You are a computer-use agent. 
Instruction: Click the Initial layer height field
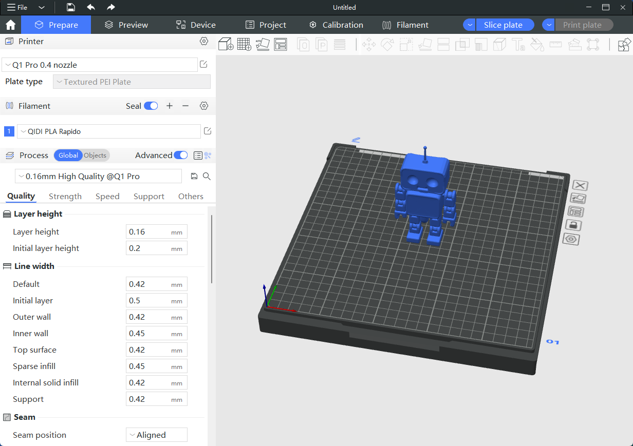[157, 248]
